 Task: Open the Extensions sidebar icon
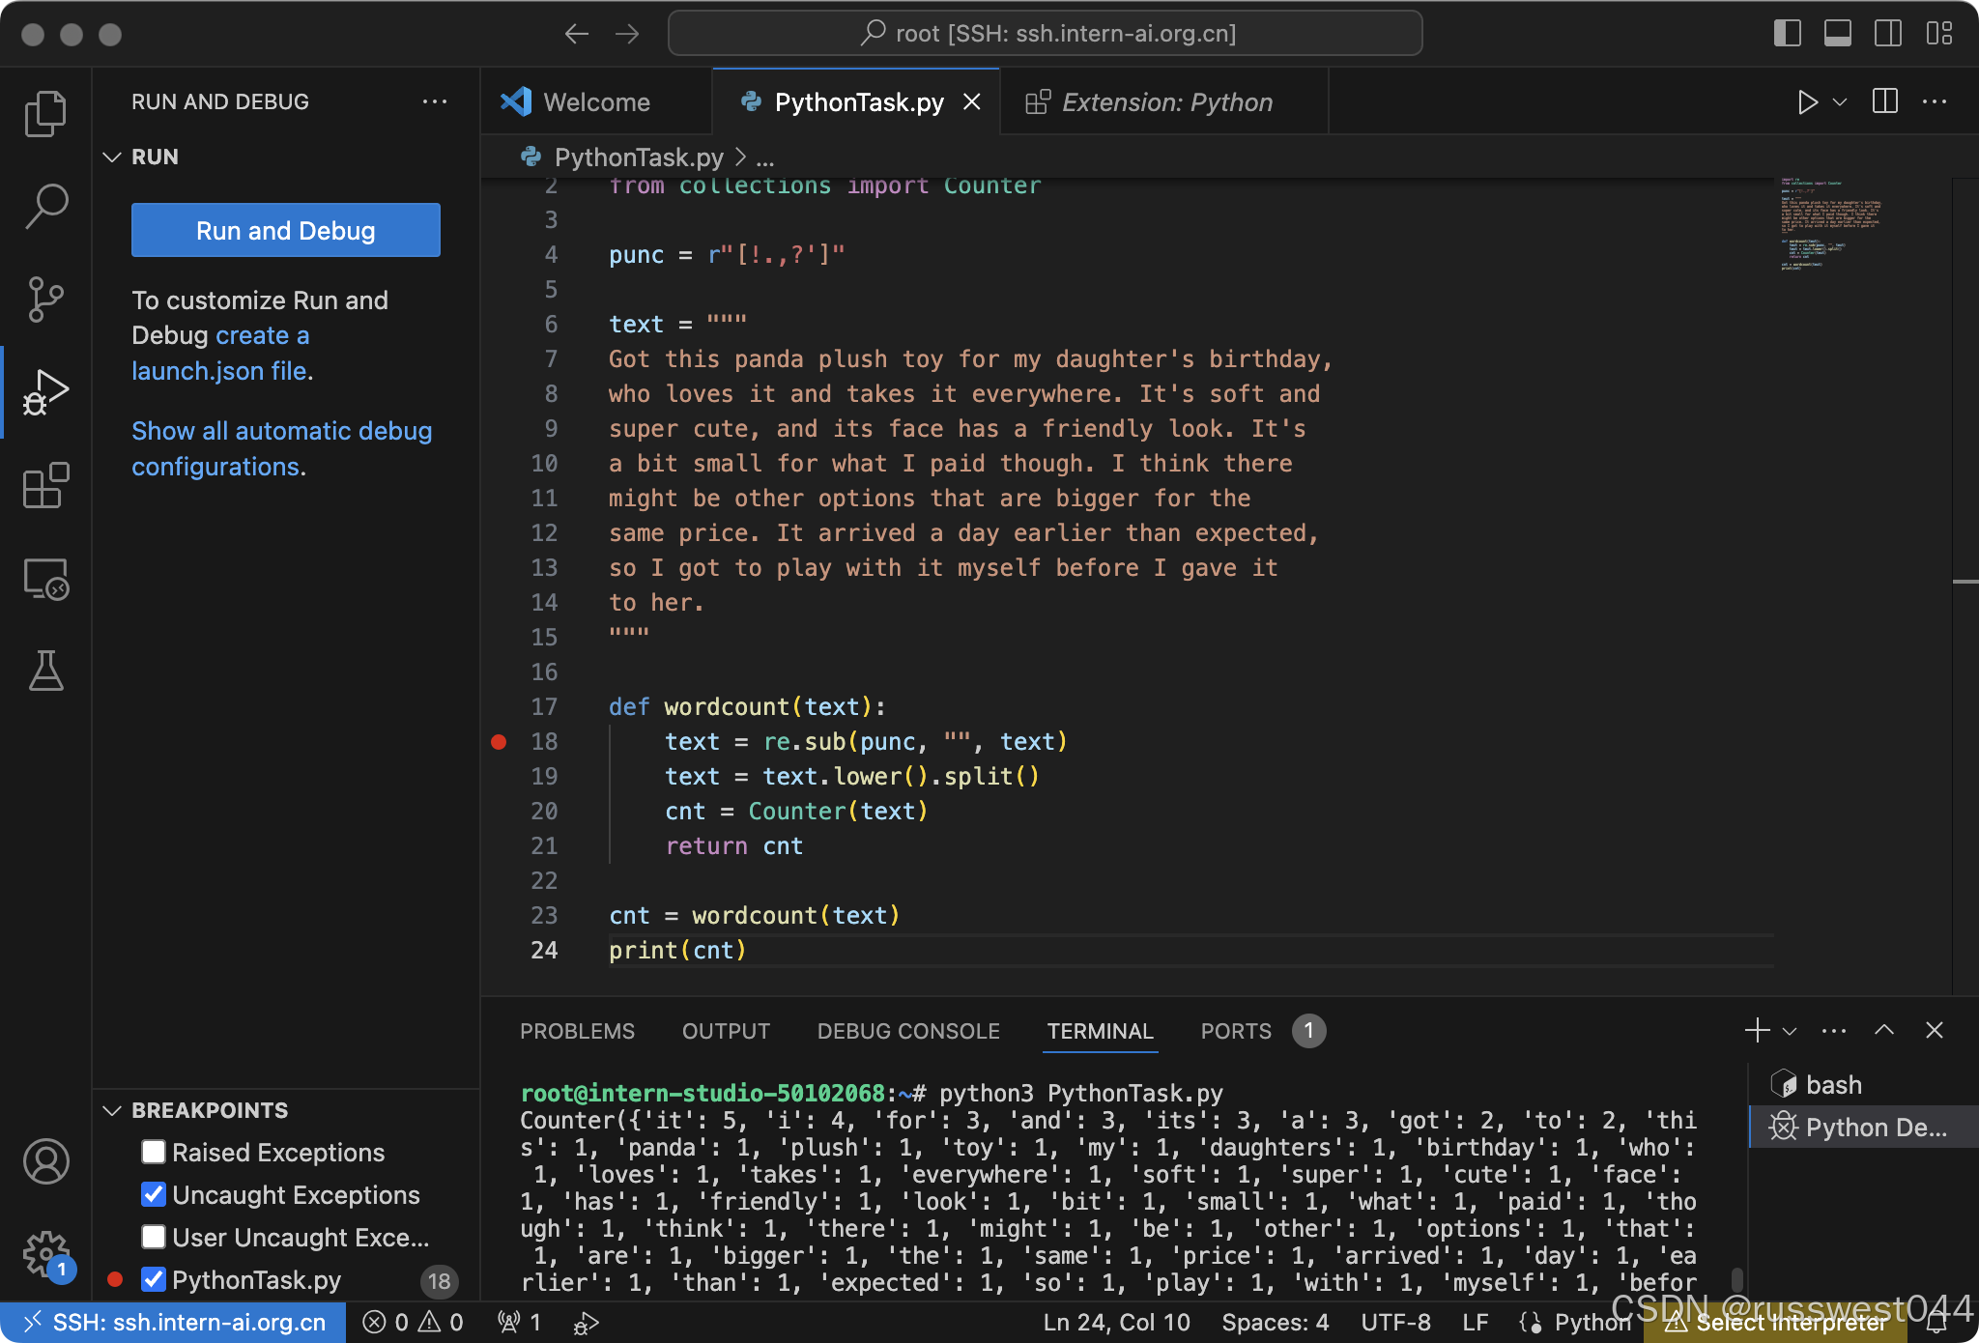point(44,486)
